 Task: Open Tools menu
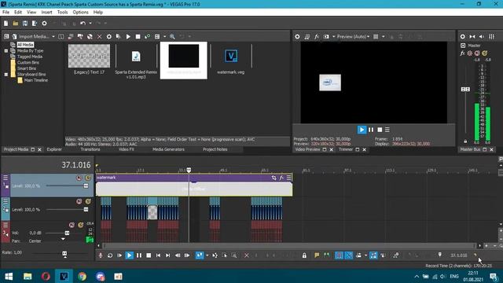62,13
